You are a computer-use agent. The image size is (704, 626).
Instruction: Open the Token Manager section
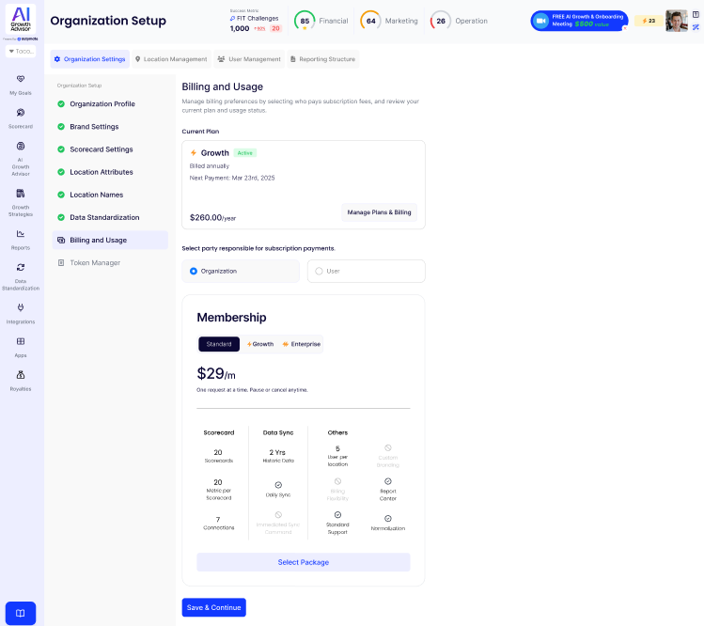(95, 262)
